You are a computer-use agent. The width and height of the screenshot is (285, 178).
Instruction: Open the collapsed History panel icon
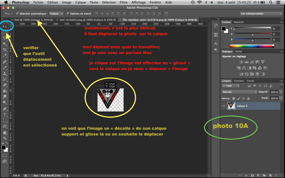tap(216, 26)
